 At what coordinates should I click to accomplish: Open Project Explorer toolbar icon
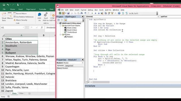pyautogui.click(x=105, y=13)
